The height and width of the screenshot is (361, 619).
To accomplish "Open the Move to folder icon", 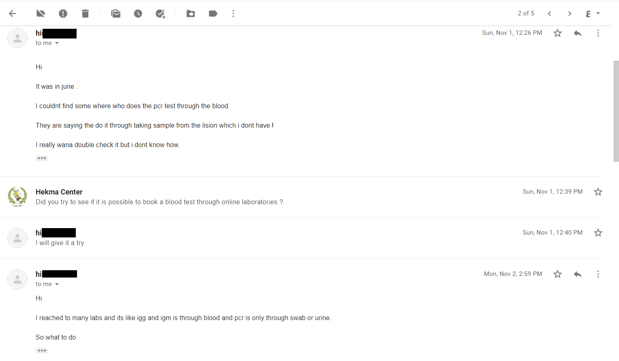I will [191, 14].
